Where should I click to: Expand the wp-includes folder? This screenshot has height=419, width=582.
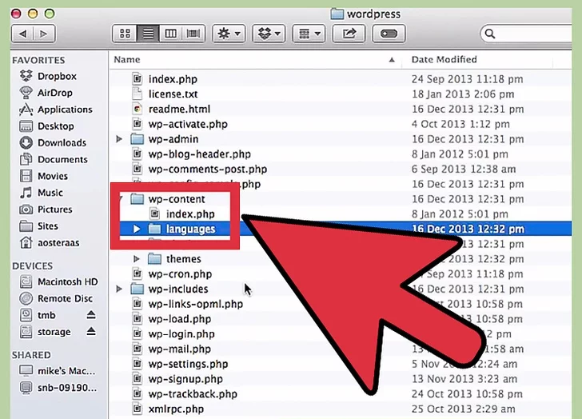pos(120,289)
